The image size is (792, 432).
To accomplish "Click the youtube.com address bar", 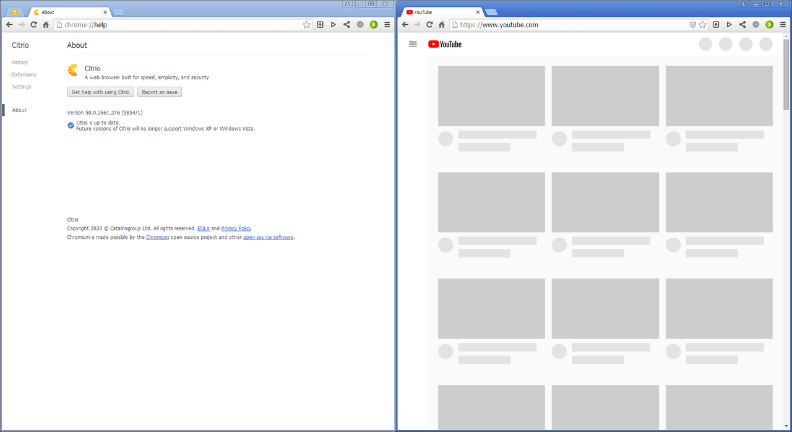I will pos(569,25).
